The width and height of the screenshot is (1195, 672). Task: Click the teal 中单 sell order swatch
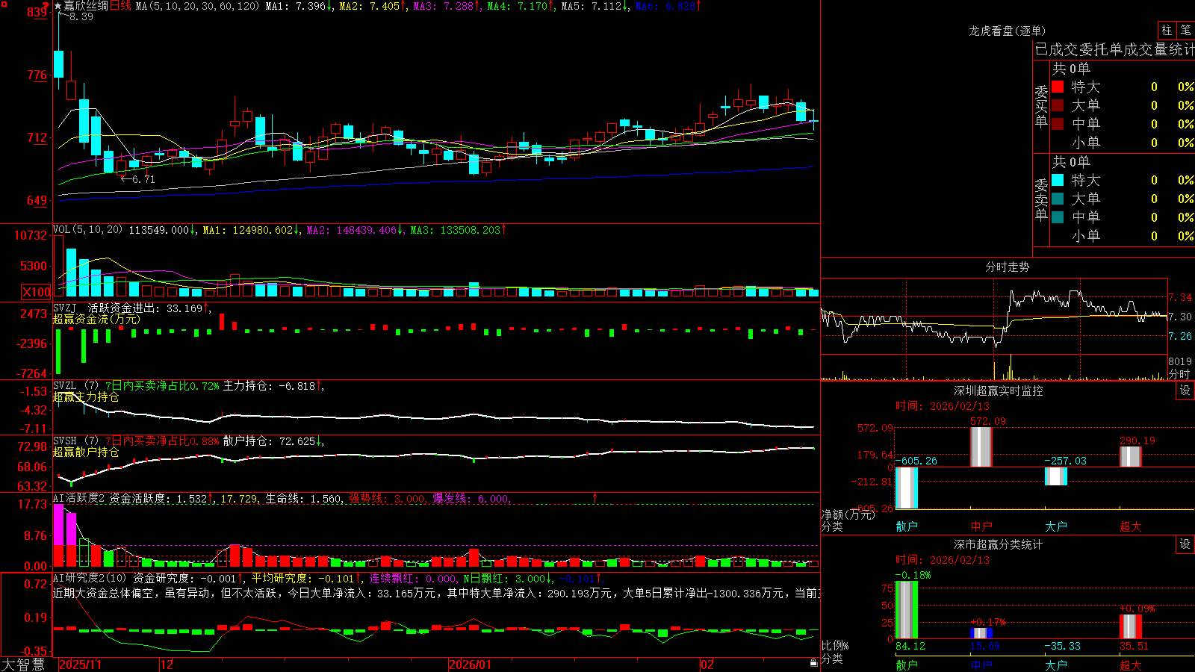tap(1058, 217)
